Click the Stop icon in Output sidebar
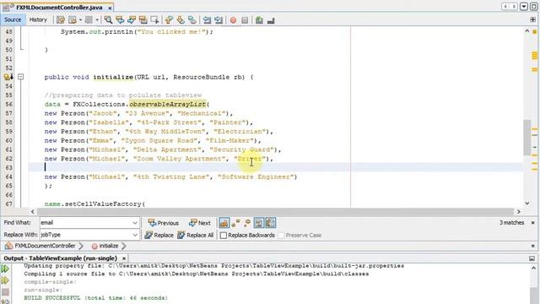Viewport: 540px width, 304px height. (x=5, y=292)
